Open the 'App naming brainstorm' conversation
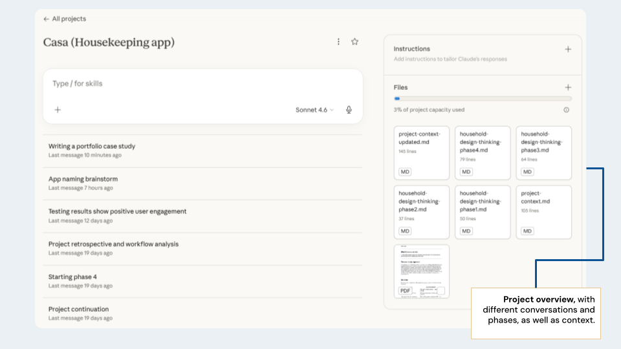The width and height of the screenshot is (621, 349). [x=202, y=183]
